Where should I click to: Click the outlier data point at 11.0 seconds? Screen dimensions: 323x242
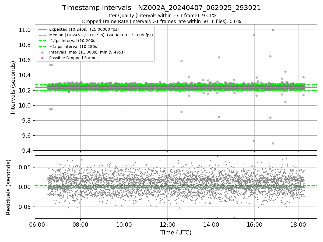273,30
